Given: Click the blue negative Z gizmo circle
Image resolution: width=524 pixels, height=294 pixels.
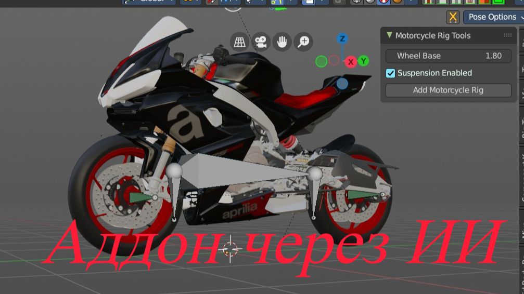Looking at the screenshot, I should (342, 84).
